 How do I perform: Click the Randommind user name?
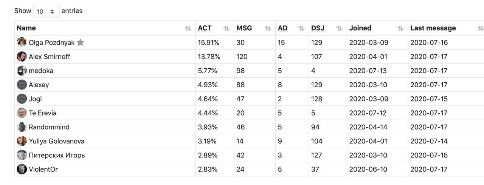tap(49, 127)
